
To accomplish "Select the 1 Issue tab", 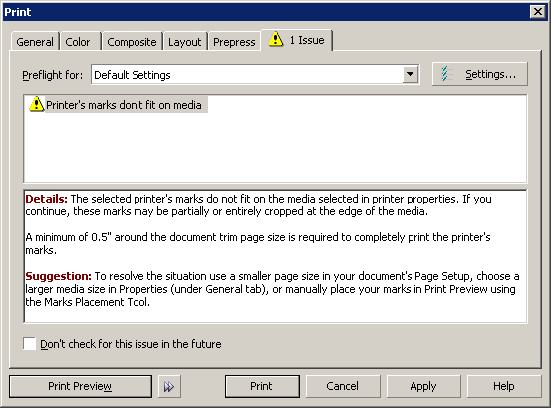I will (297, 40).
